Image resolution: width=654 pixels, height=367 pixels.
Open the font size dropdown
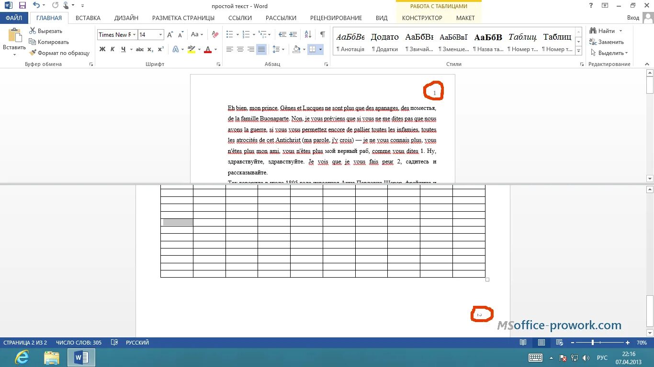[x=160, y=35]
